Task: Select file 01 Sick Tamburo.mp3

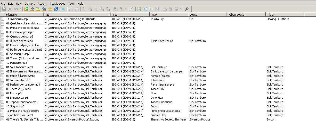Action: (19, 67)
